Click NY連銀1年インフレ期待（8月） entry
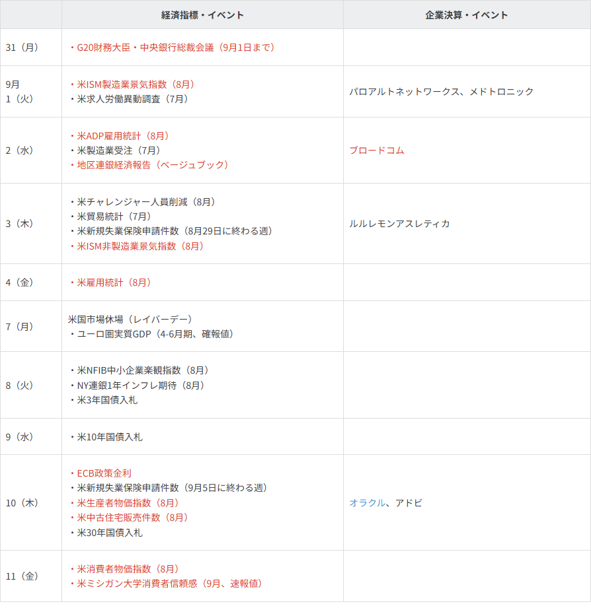The image size is (591, 612). 138,386
